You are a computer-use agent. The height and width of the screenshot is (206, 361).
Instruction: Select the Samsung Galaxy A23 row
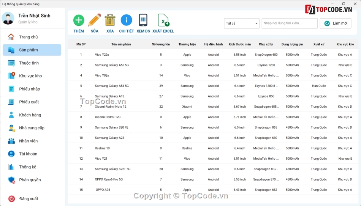(213, 138)
